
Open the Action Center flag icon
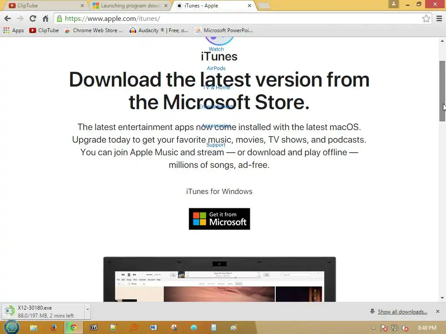pos(384,328)
